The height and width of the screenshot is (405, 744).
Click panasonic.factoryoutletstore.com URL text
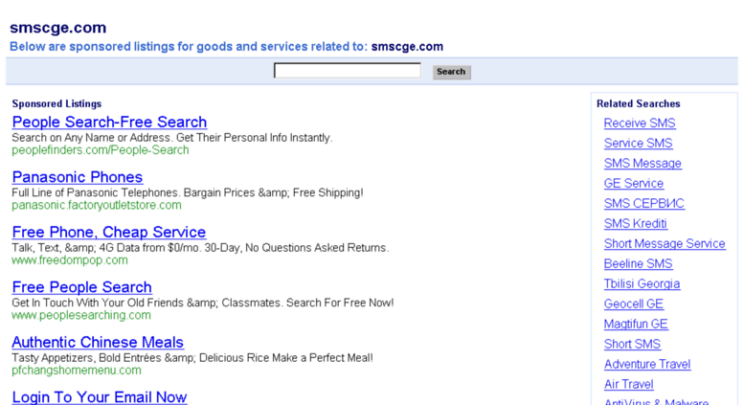point(97,205)
